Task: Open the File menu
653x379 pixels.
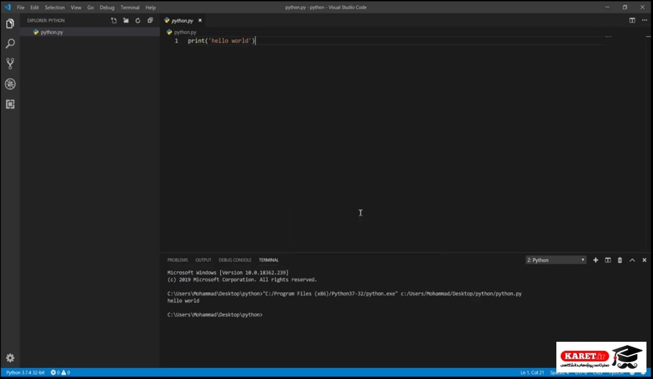Action: pyautogui.click(x=20, y=7)
